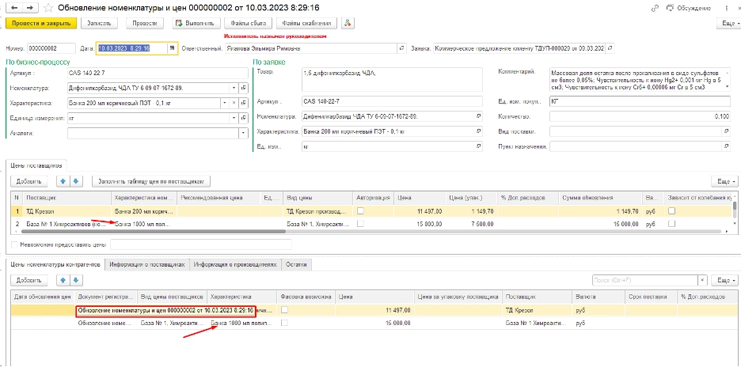Open the Аналоги dropdown
The image size is (741, 367).
pyautogui.click(x=234, y=134)
